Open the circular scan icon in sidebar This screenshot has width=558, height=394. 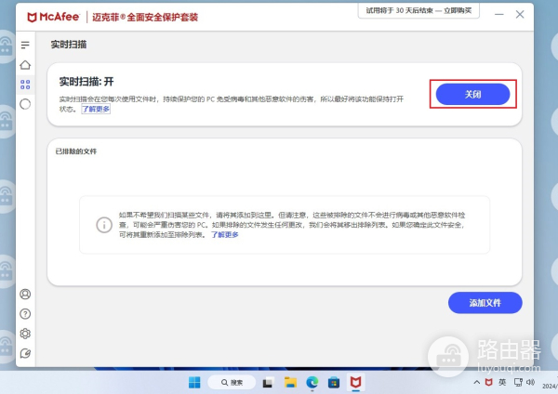tap(25, 104)
